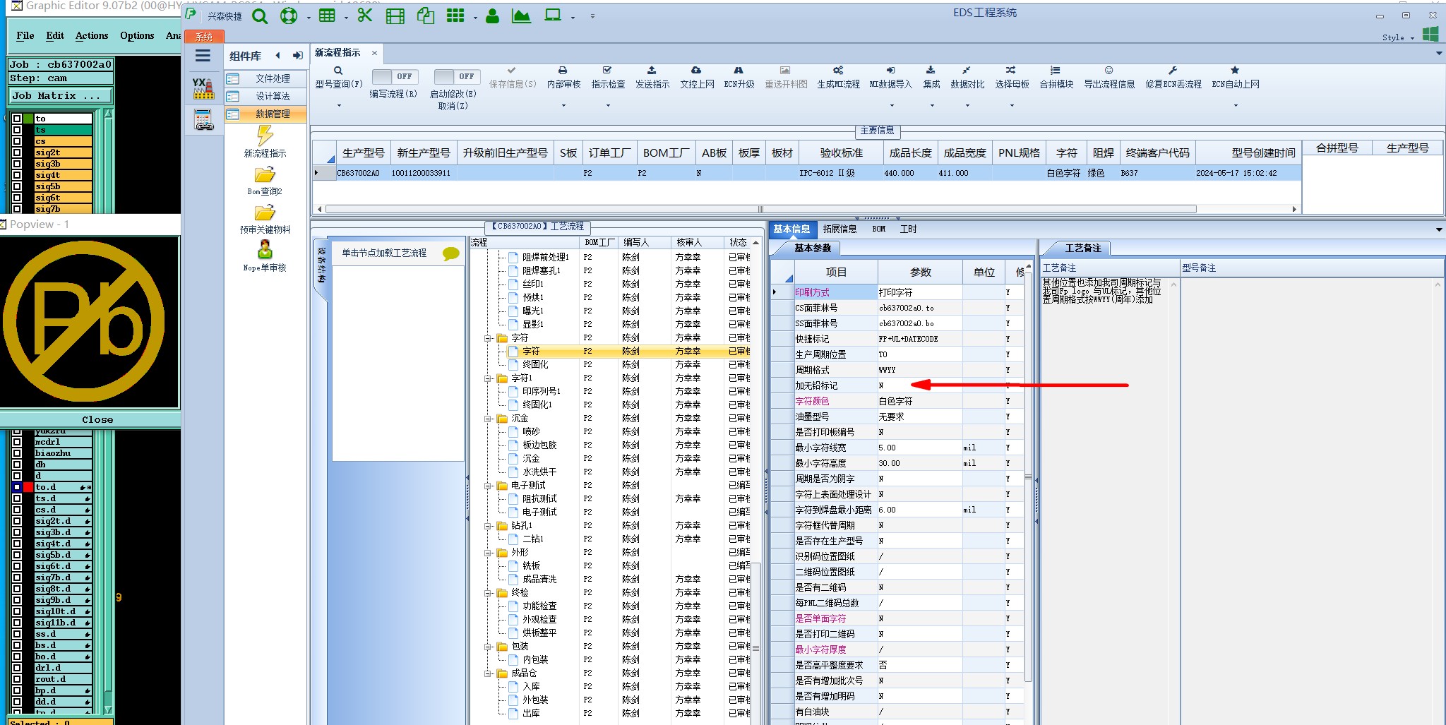
Task: Click the green scissors icon
Action: point(365,15)
